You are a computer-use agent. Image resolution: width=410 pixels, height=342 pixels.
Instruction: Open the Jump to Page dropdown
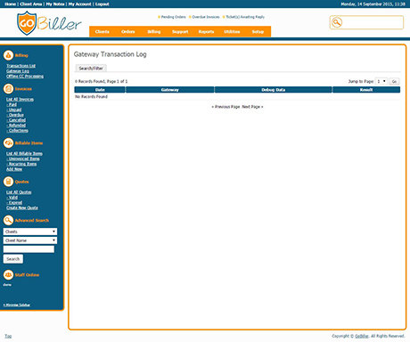(381, 81)
